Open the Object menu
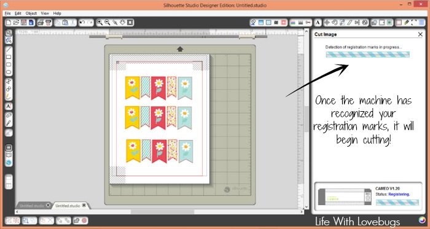Image resolution: width=430 pixels, height=229 pixels. coord(31,13)
